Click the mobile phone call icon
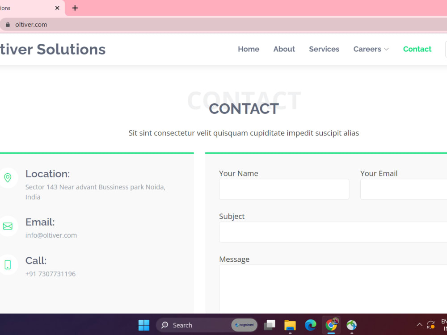 point(8,264)
